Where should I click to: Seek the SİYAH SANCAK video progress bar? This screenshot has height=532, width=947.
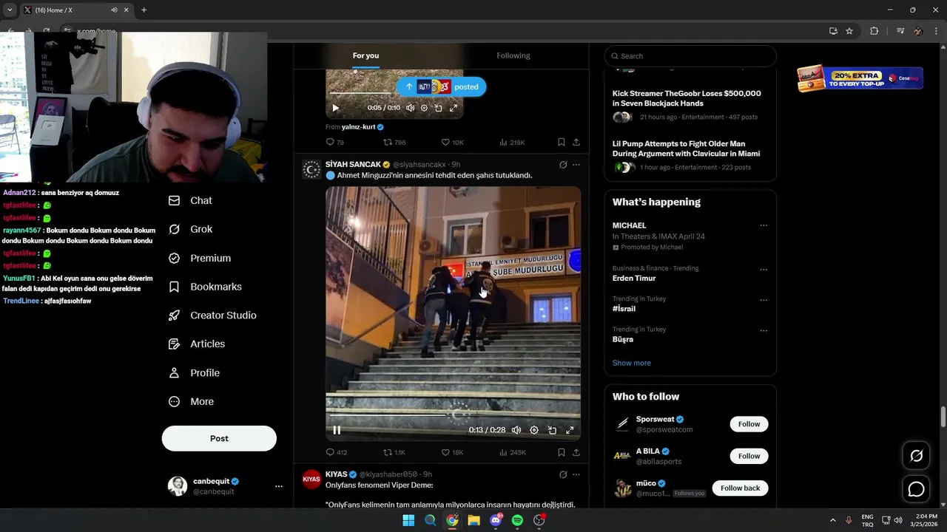pyautogui.click(x=453, y=415)
